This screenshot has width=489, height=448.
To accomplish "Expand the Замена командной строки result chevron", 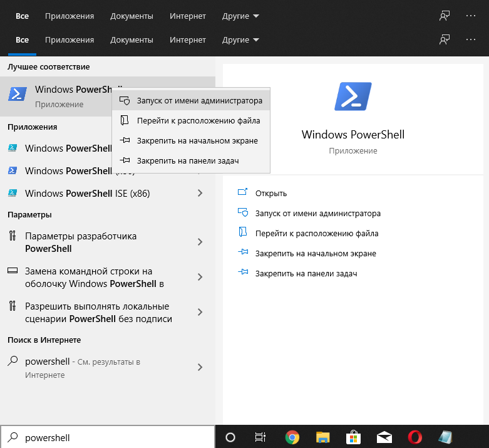I will pyautogui.click(x=200, y=277).
